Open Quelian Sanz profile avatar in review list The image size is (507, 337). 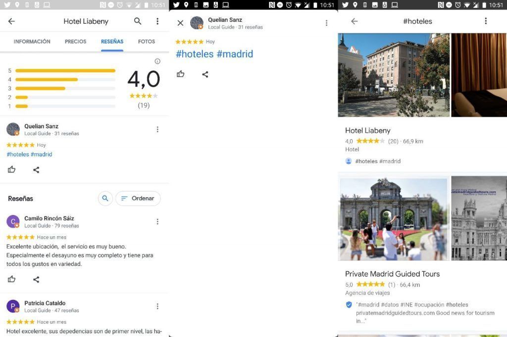13,129
